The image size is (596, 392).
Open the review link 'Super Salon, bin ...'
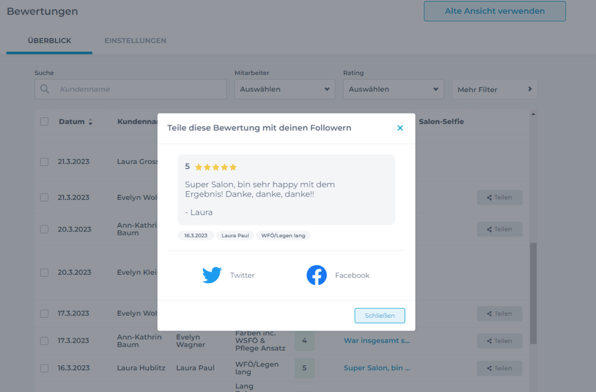point(377,368)
